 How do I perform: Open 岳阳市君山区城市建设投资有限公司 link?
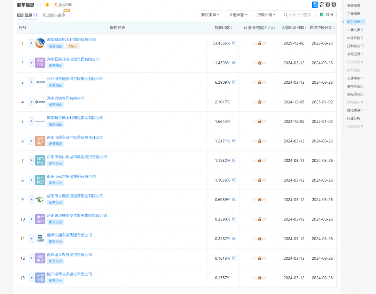click(x=77, y=157)
